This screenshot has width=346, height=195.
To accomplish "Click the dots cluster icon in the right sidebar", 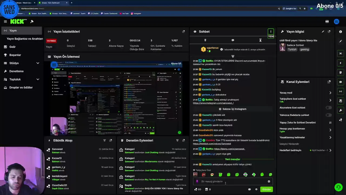I will point(341,120).
